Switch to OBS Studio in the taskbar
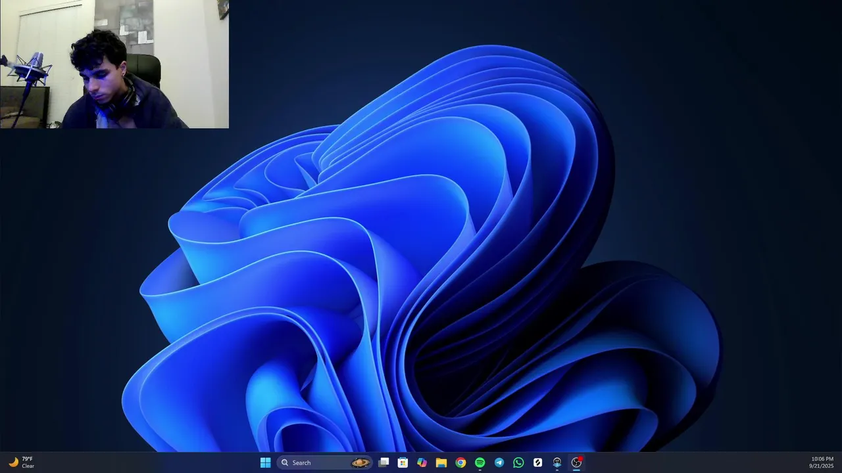This screenshot has width=842, height=473. (576, 462)
